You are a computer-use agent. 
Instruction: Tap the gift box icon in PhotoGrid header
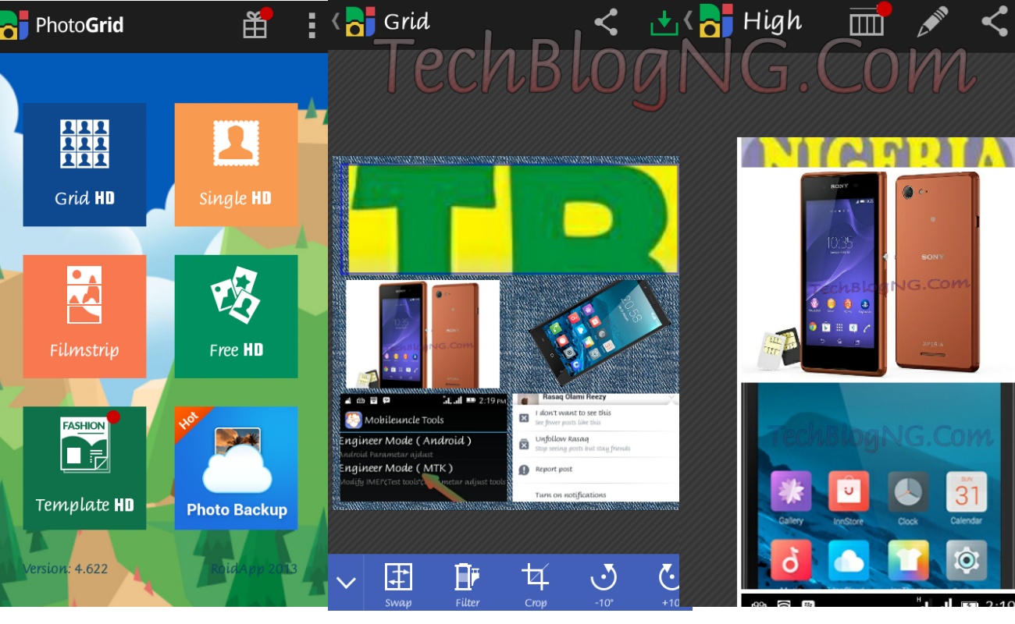coord(256,24)
